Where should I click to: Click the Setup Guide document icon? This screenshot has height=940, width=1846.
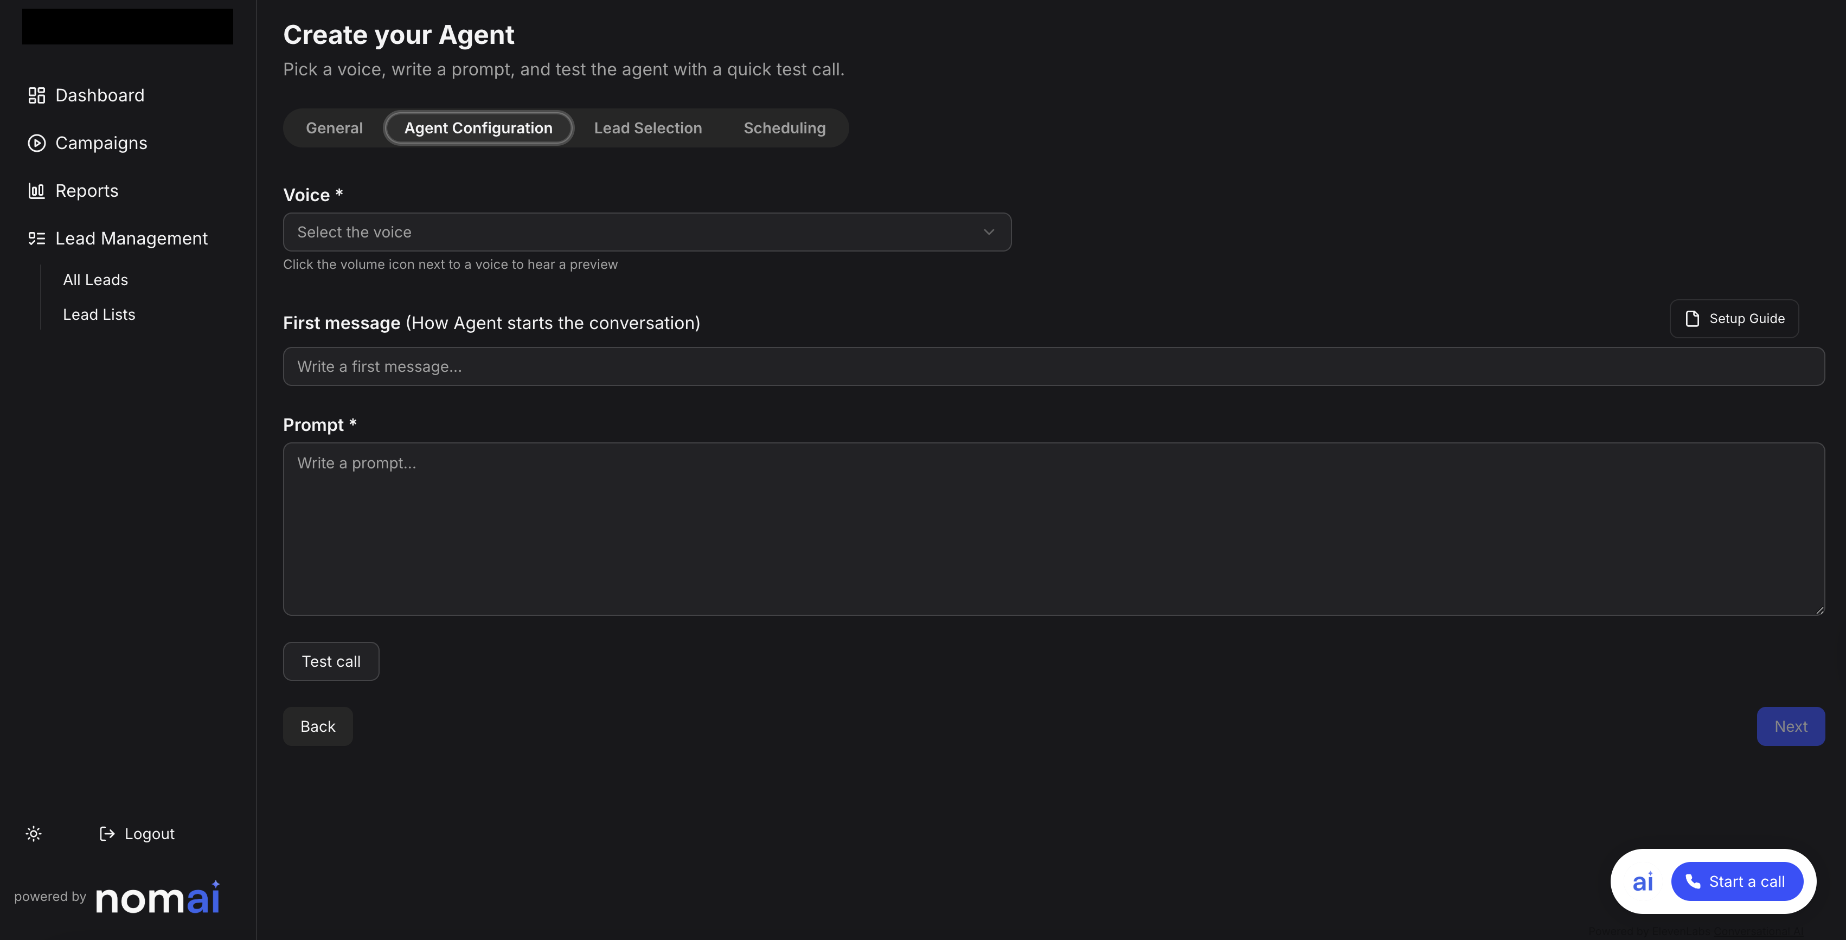point(1692,319)
